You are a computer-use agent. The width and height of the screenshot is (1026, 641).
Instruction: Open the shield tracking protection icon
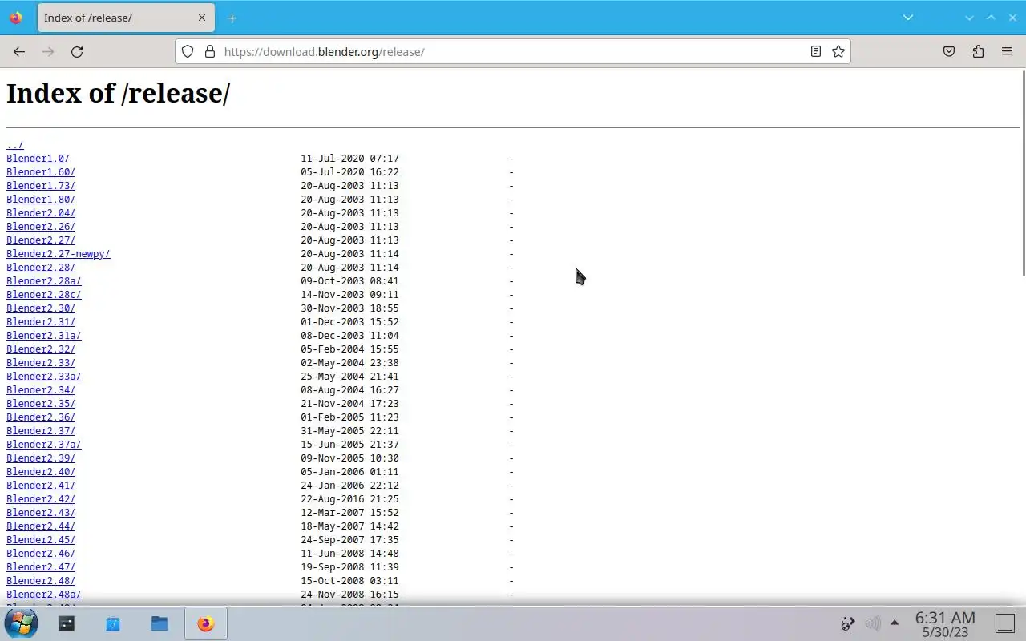[x=188, y=51]
